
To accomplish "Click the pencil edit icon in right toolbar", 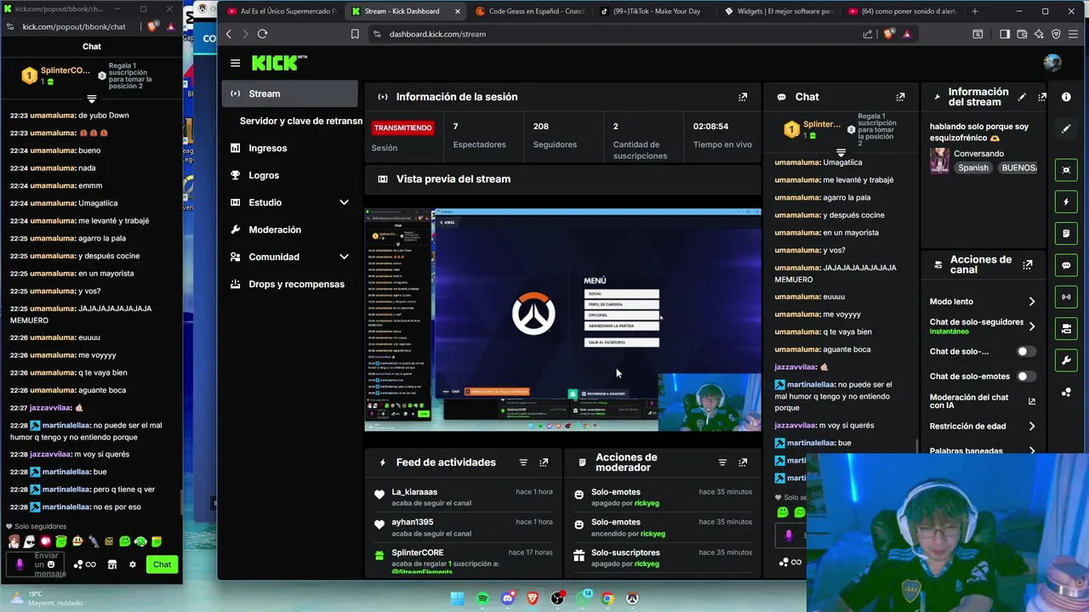I will [x=1066, y=129].
